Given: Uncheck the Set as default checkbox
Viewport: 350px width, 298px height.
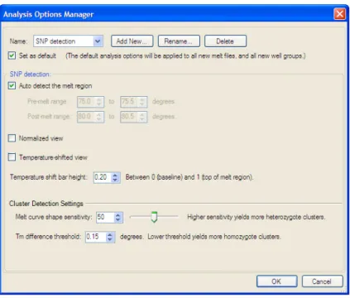Looking at the screenshot, I should click(x=12, y=55).
